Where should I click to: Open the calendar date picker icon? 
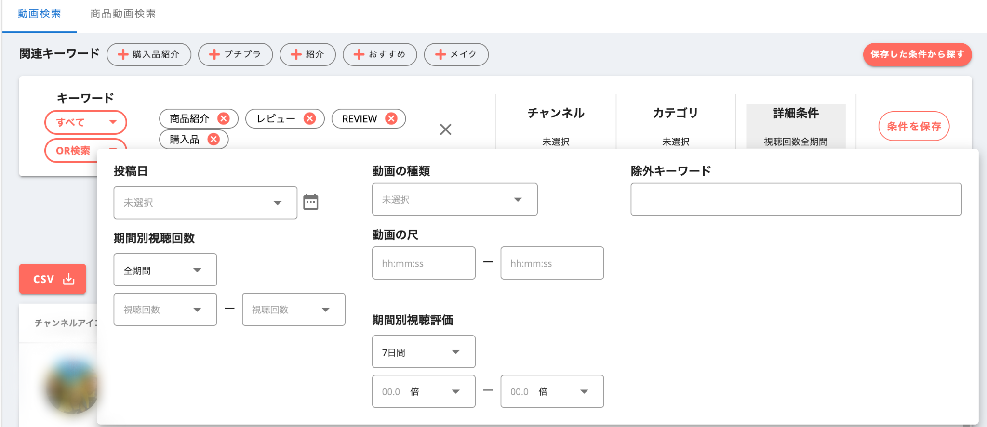click(310, 202)
